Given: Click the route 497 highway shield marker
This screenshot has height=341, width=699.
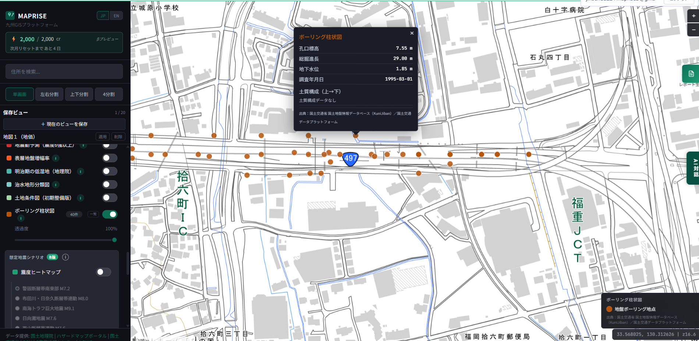Looking at the screenshot, I should coord(350,159).
